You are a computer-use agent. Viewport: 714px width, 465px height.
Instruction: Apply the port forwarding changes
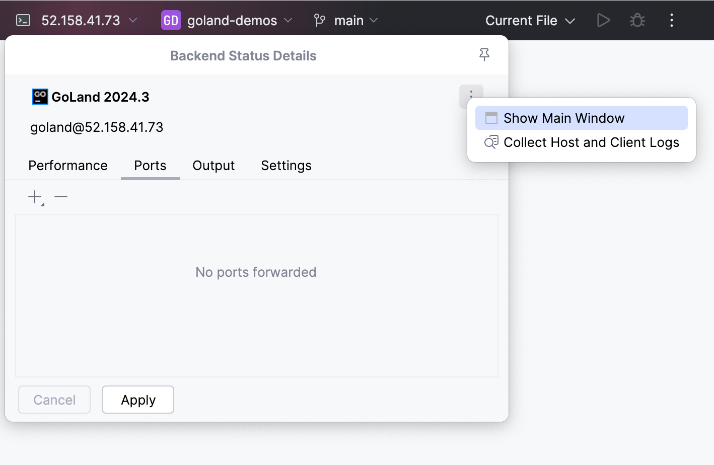coord(137,399)
